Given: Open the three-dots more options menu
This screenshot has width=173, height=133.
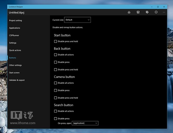Looking at the screenshot, I should point(164,12).
